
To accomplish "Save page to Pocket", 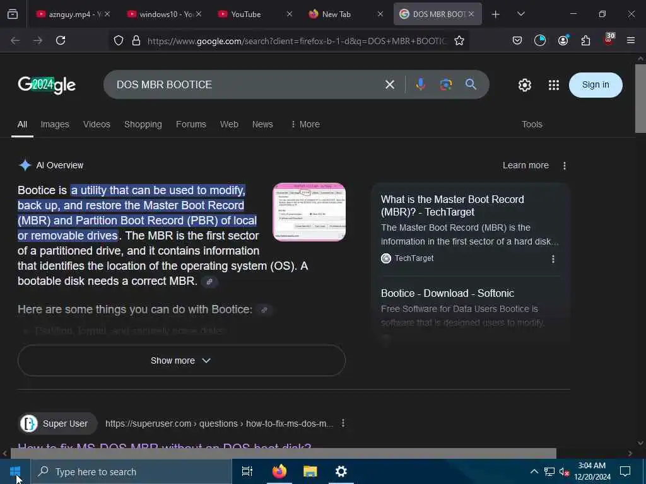I will tap(517, 40).
